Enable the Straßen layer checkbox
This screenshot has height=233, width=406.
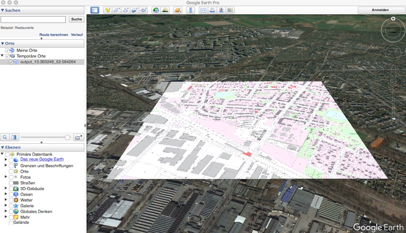(x=11, y=183)
